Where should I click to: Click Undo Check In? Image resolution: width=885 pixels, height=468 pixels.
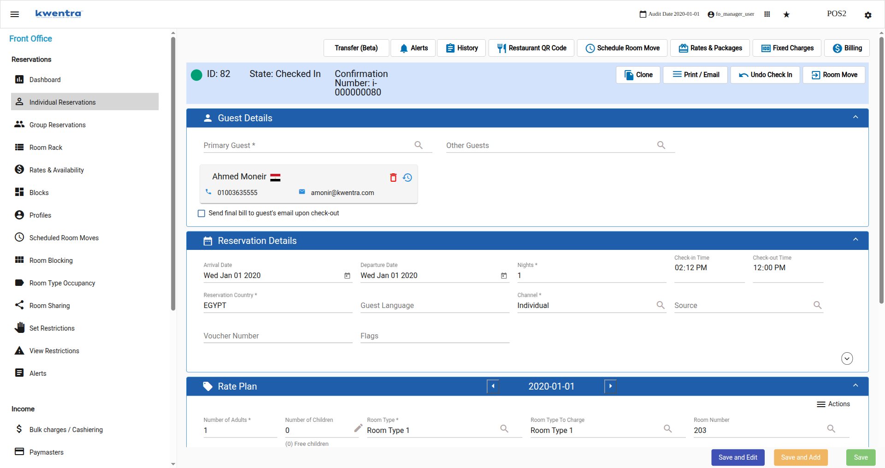(x=766, y=75)
